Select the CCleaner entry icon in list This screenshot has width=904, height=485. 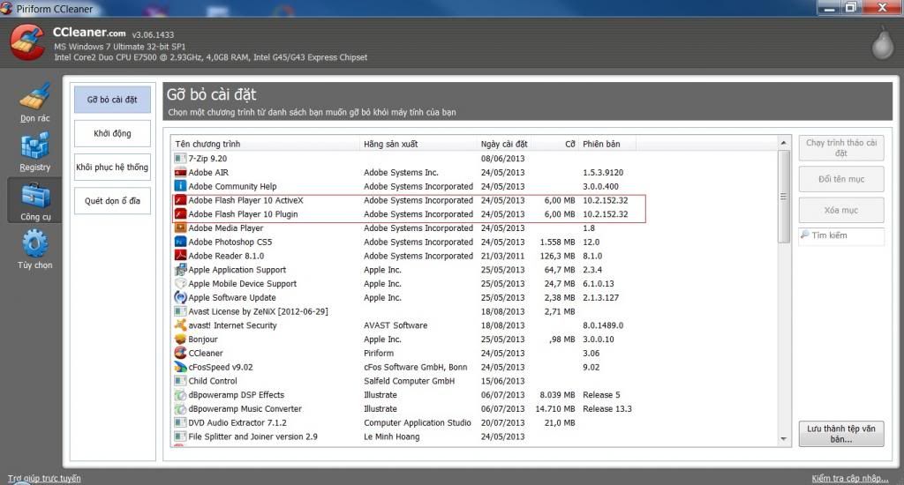(x=180, y=353)
